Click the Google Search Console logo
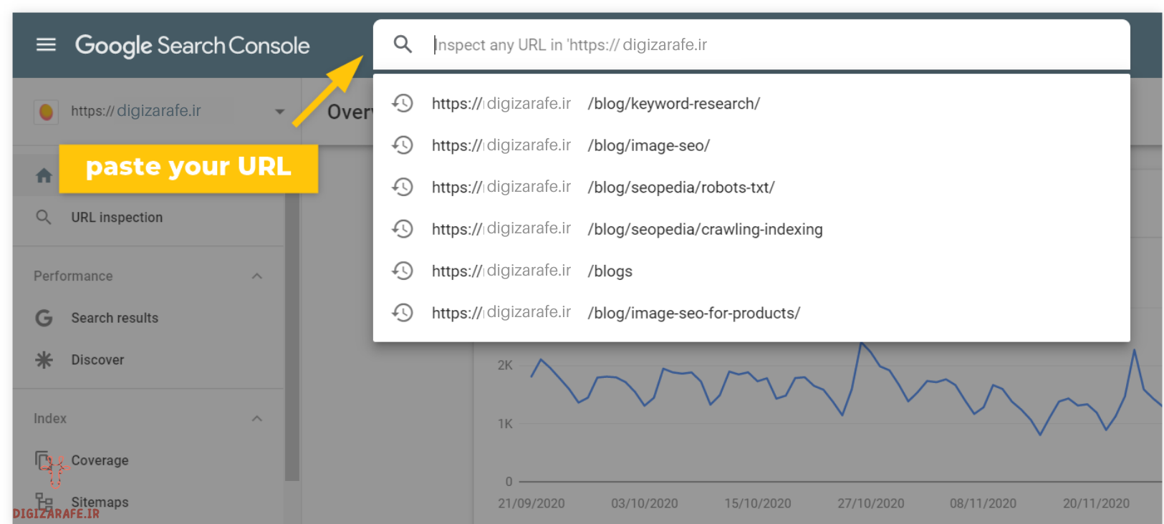This screenshot has width=1164, height=524. coord(192,46)
